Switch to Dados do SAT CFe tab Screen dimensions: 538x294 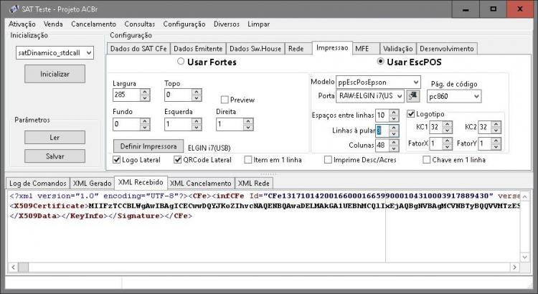click(138, 49)
